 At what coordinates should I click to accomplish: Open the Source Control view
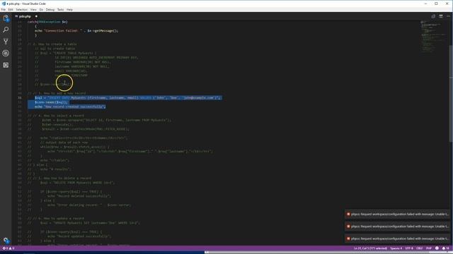[x=6, y=42]
